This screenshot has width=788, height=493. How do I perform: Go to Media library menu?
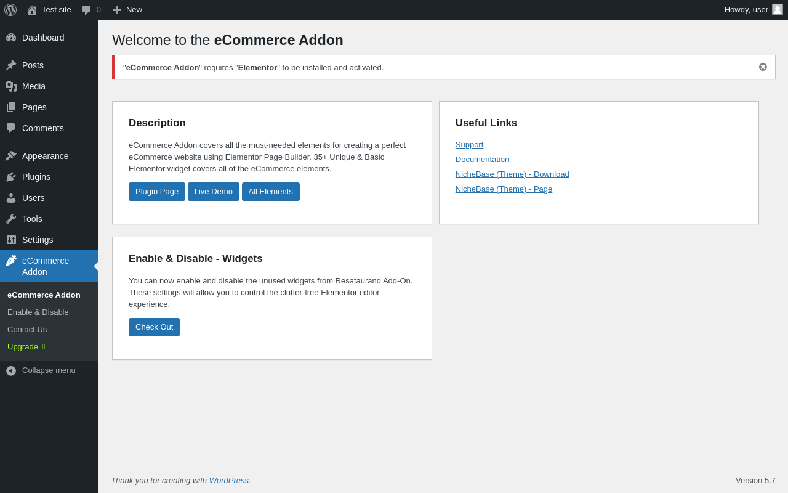(49, 86)
